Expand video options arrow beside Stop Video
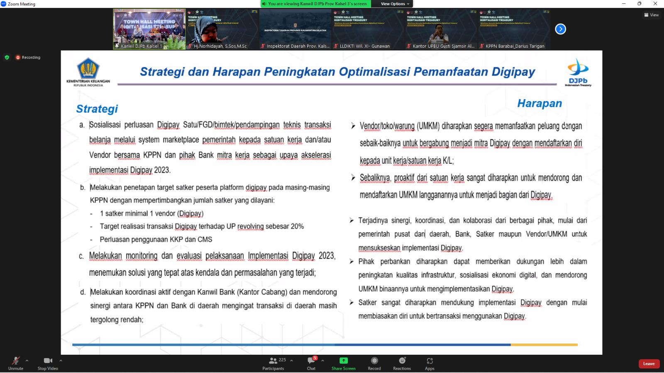 click(61, 361)
